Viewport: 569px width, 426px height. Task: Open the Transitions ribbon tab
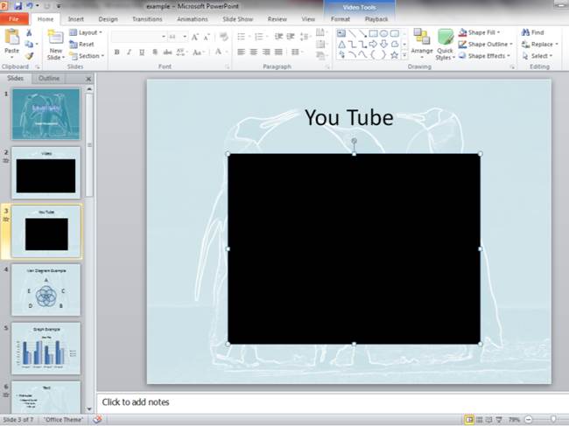147,18
